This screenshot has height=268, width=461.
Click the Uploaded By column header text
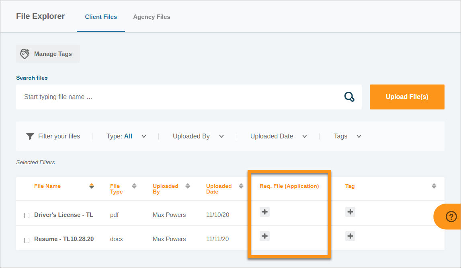(165, 189)
